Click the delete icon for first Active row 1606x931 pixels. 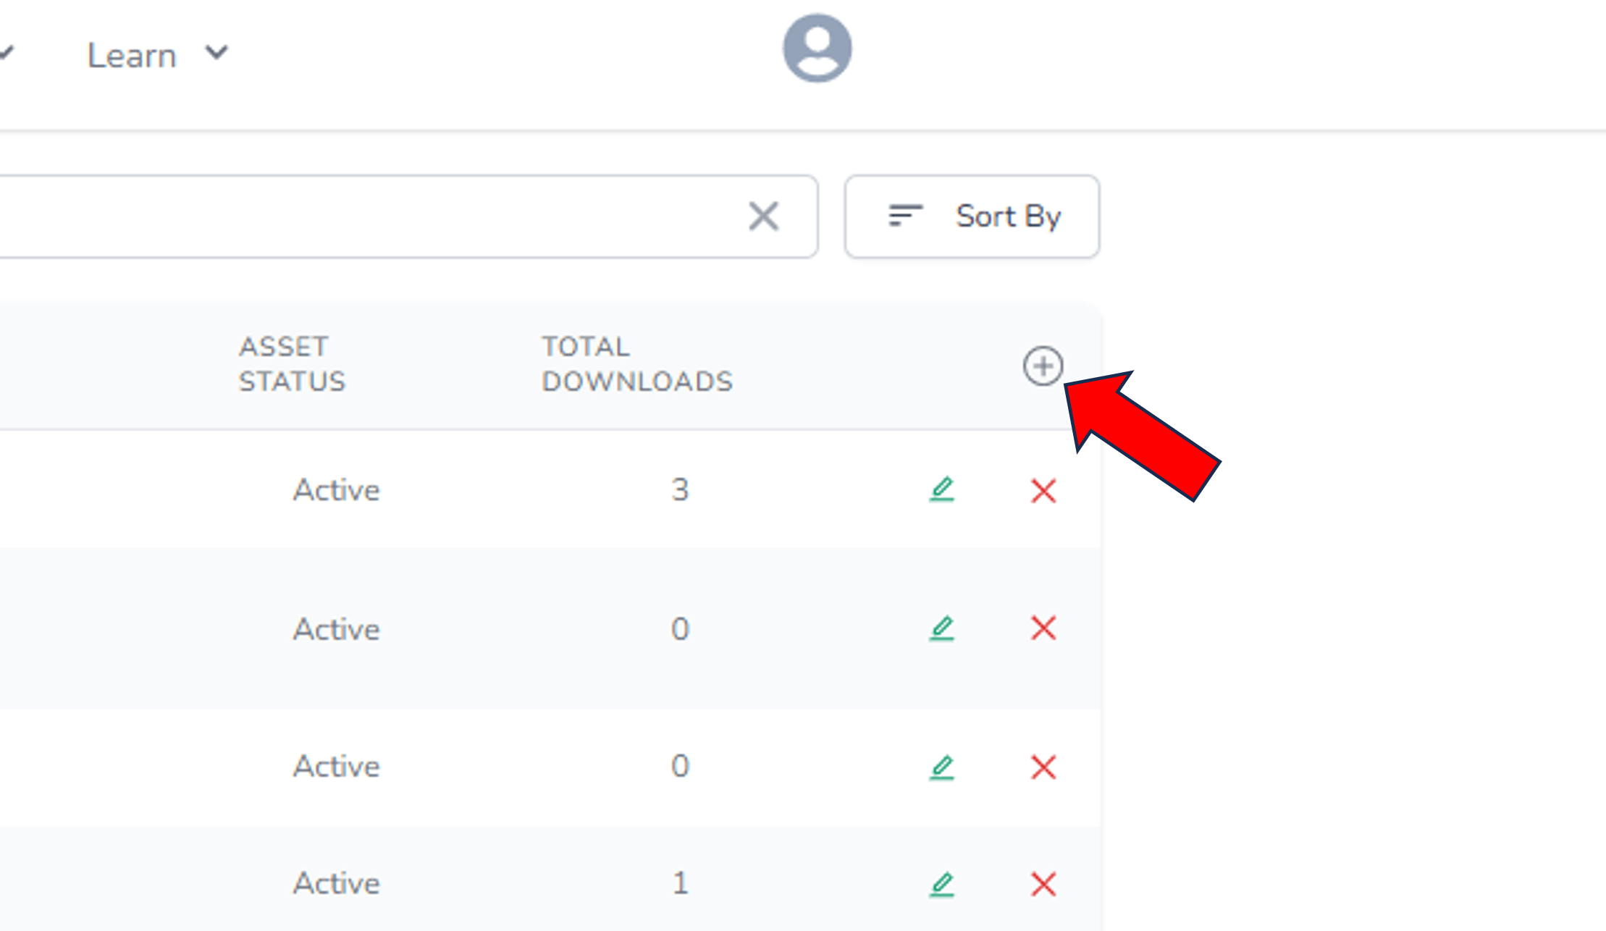coord(1042,490)
